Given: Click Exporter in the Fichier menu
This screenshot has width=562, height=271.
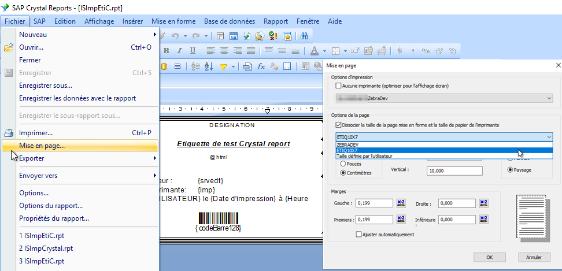Looking at the screenshot, I should point(32,158).
